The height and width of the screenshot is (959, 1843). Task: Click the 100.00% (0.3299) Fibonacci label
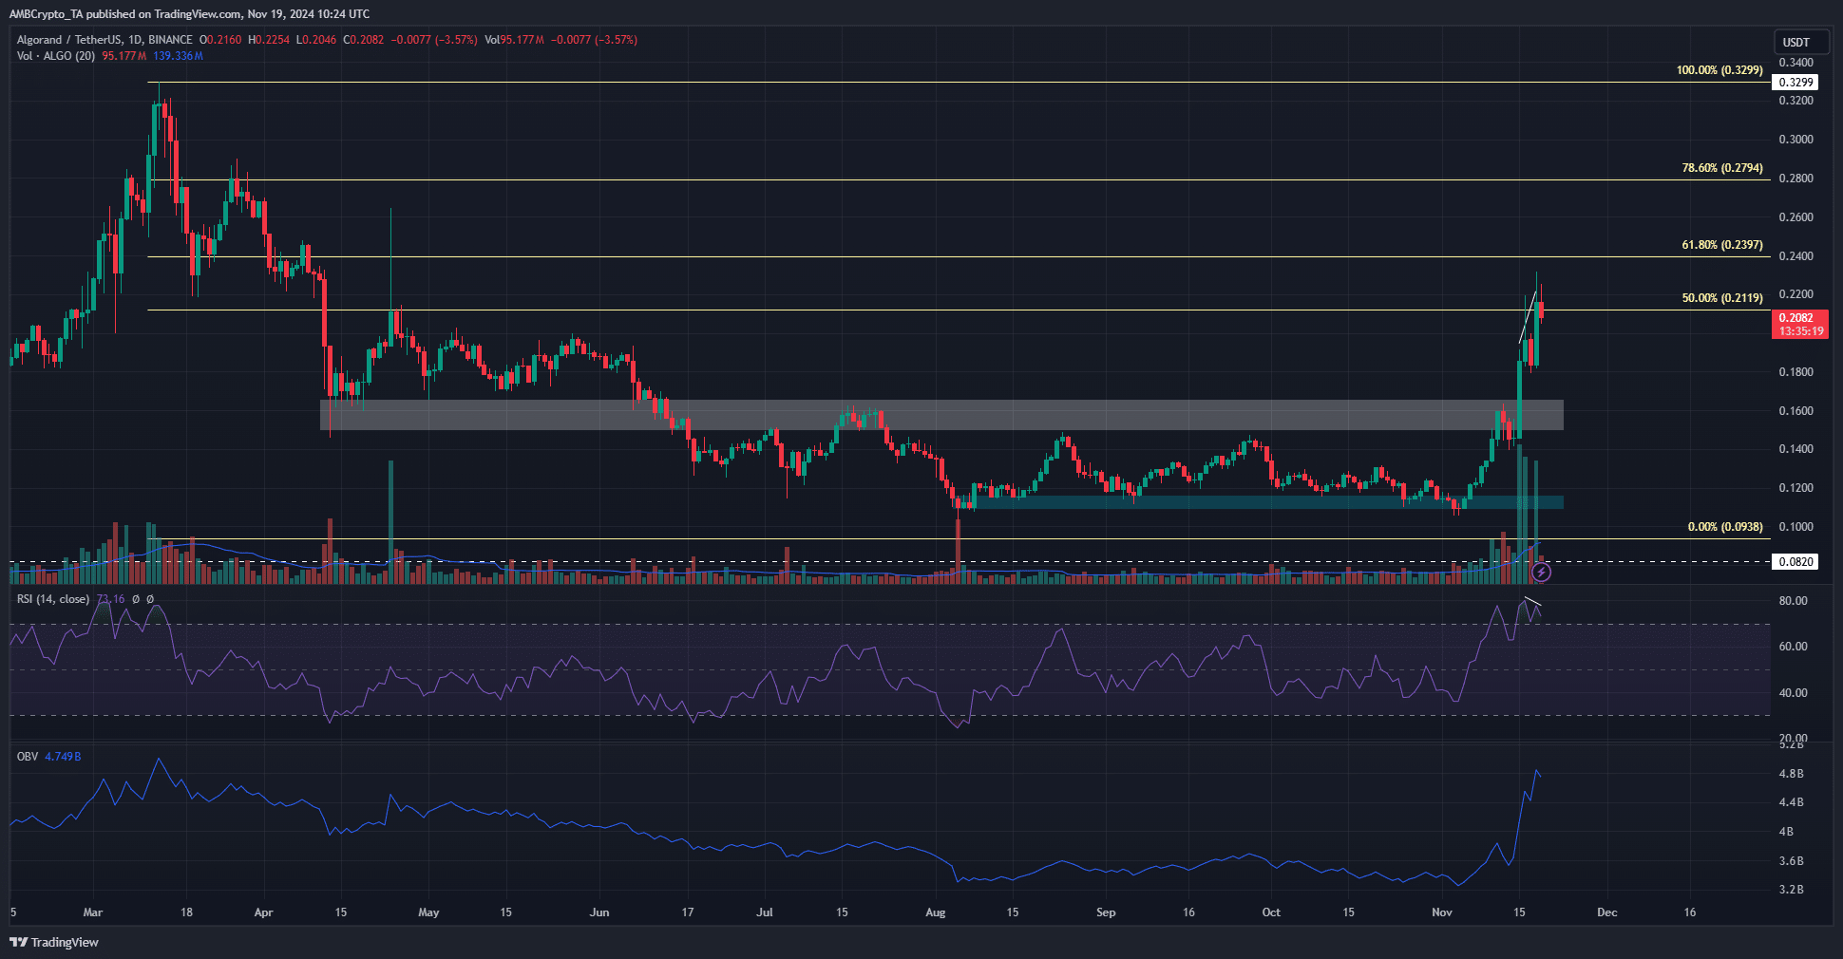pyautogui.click(x=1719, y=70)
